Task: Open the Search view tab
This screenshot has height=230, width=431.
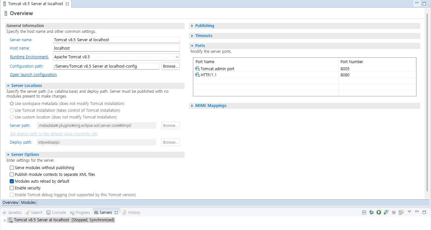Action: (34, 213)
